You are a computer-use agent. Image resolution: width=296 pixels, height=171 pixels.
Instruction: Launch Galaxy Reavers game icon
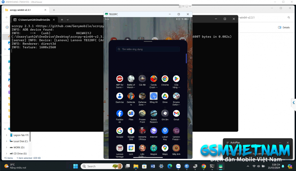tap(154, 113)
